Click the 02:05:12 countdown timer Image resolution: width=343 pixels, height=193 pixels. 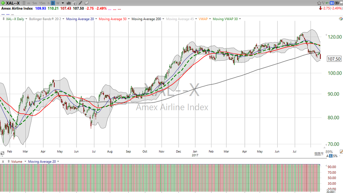(319, 153)
